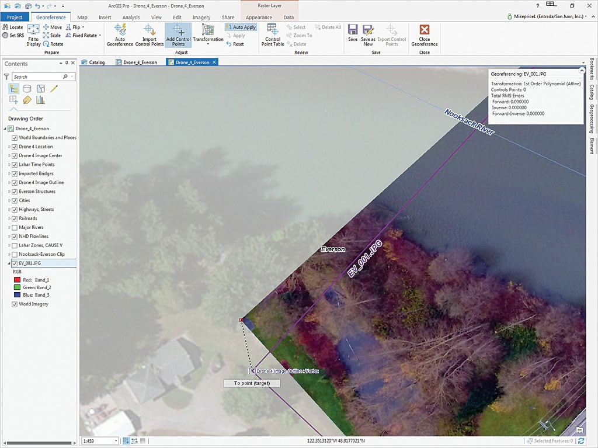Screen dimensions: 598x448
Task: Click the signed-in user Mikeprice1
Action: [x=548, y=16]
